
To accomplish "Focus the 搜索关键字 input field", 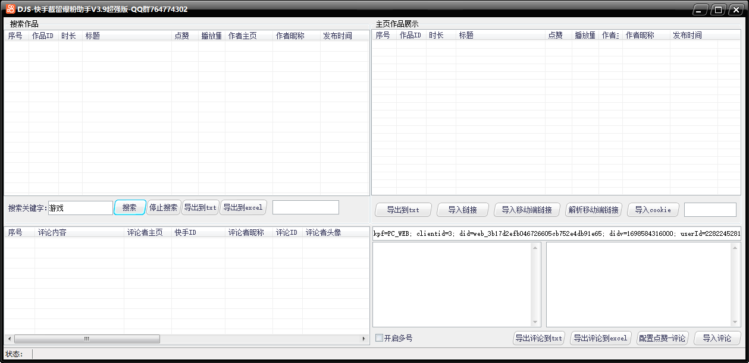I will point(80,208).
